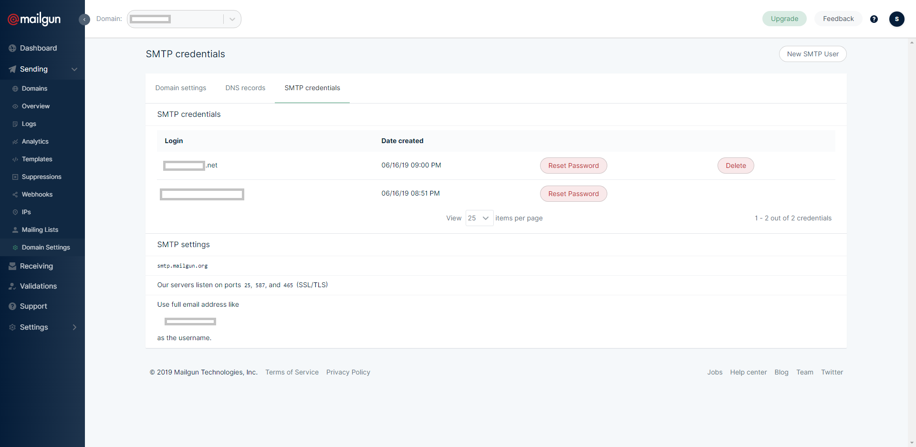This screenshot has width=916, height=447.
Task: Click the 06/16/19 08:51 PM date cell
Action: [x=410, y=193]
